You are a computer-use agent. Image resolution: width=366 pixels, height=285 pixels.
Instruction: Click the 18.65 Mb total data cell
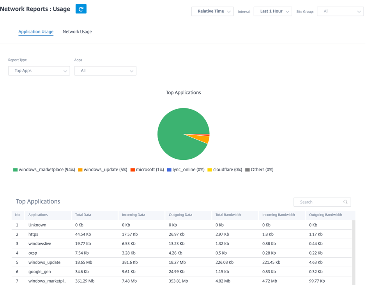(x=83, y=262)
